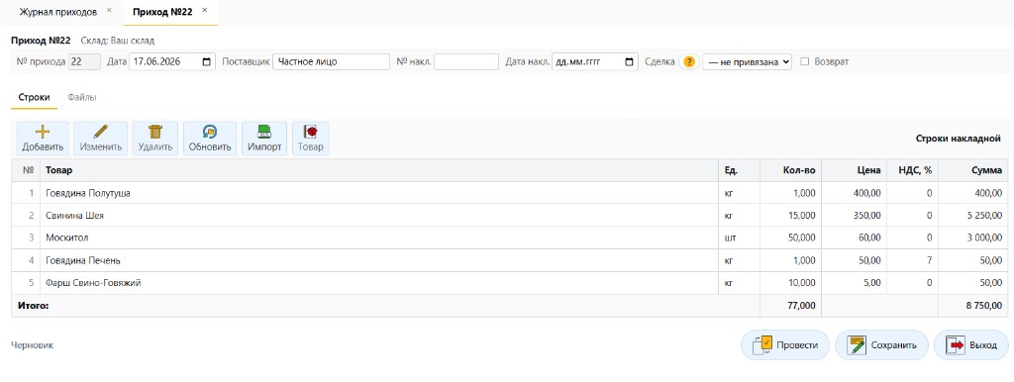The width and height of the screenshot is (1014, 382).
Task: Click the Обновить refresh icon button
Action: click(210, 139)
